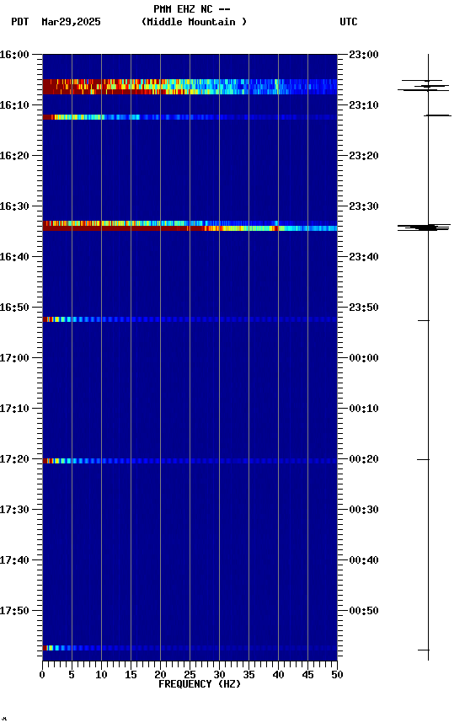
Task: Click the 17:00 PDT time label
Action: [x=14, y=358]
